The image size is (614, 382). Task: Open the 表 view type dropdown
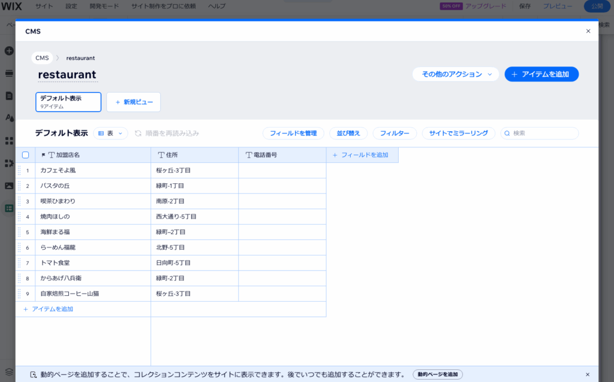click(110, 133)
